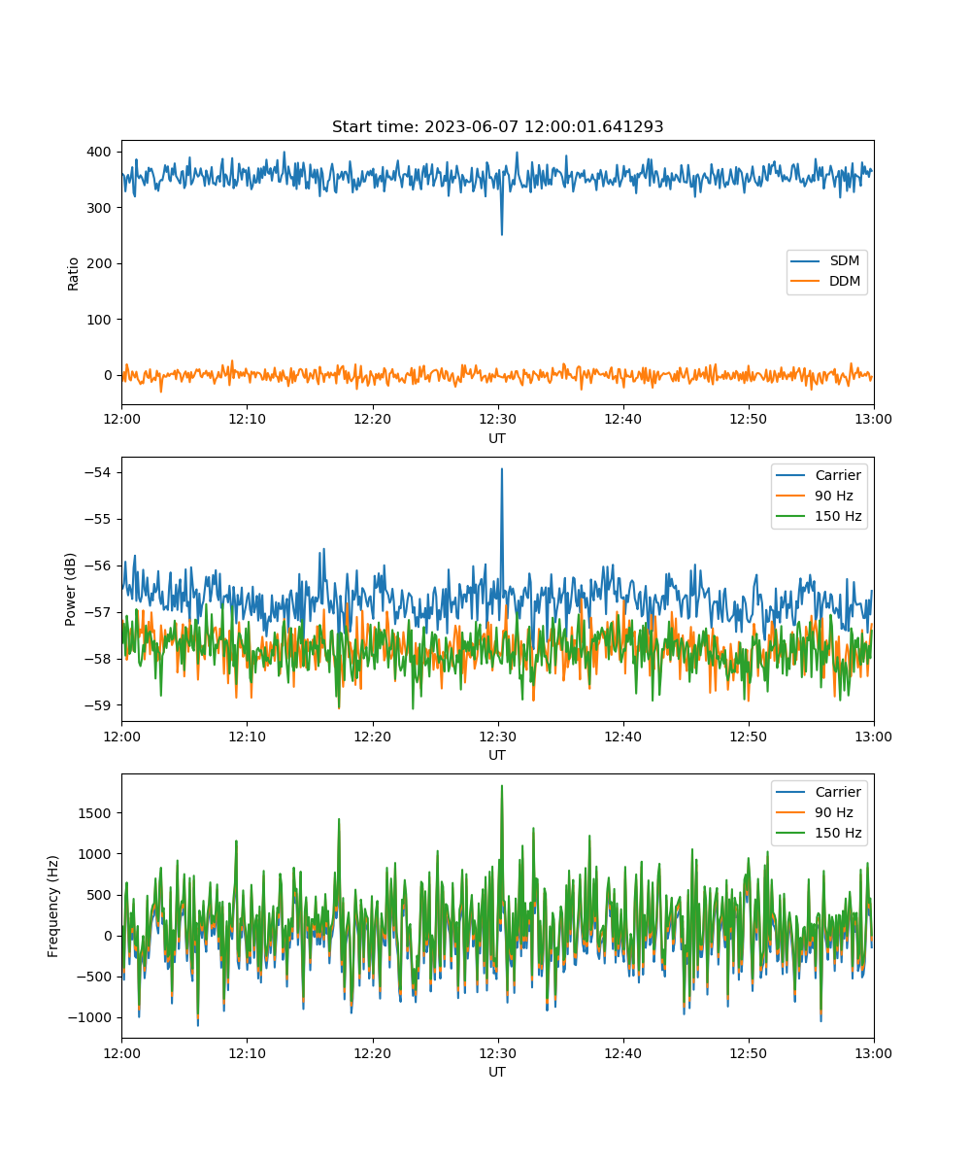The height and width of the screenshot is (1166, 971).
Task: Click UT x-axis label under Power plot
Action: [x=497, y=755]
